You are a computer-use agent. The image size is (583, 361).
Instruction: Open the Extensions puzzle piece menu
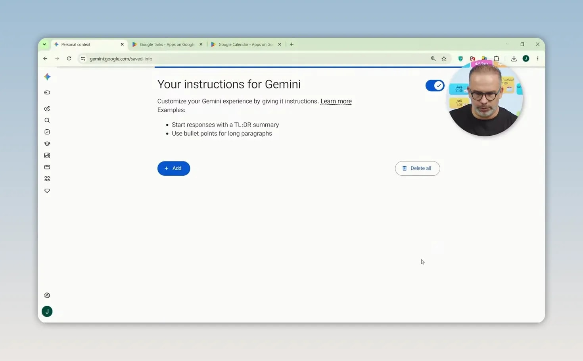[x=497, y=58]
